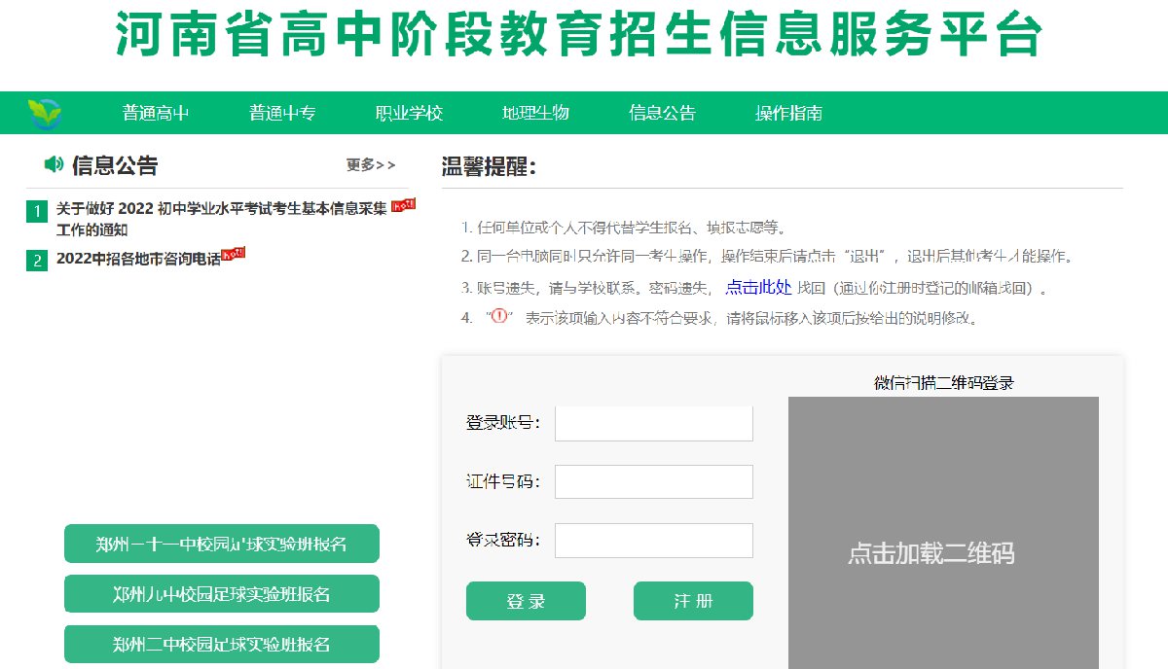Click the 登录 button
The width and height of the screenshot is (1168, 669).
(526, 601)
